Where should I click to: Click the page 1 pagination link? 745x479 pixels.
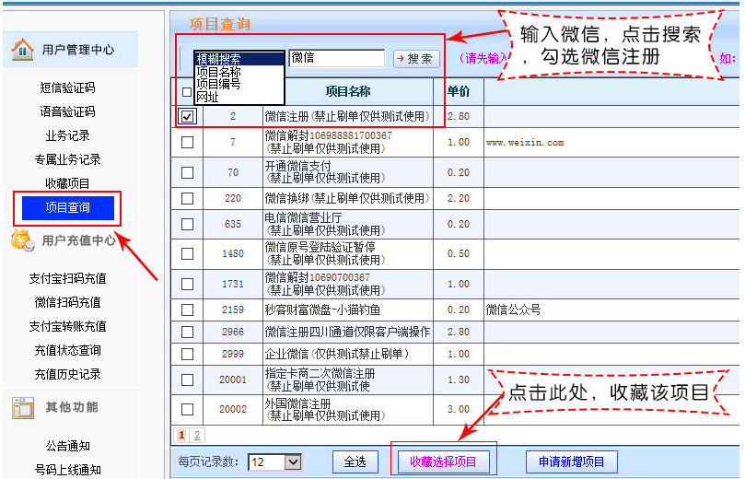pyautogui.click(x=181, y=435)
